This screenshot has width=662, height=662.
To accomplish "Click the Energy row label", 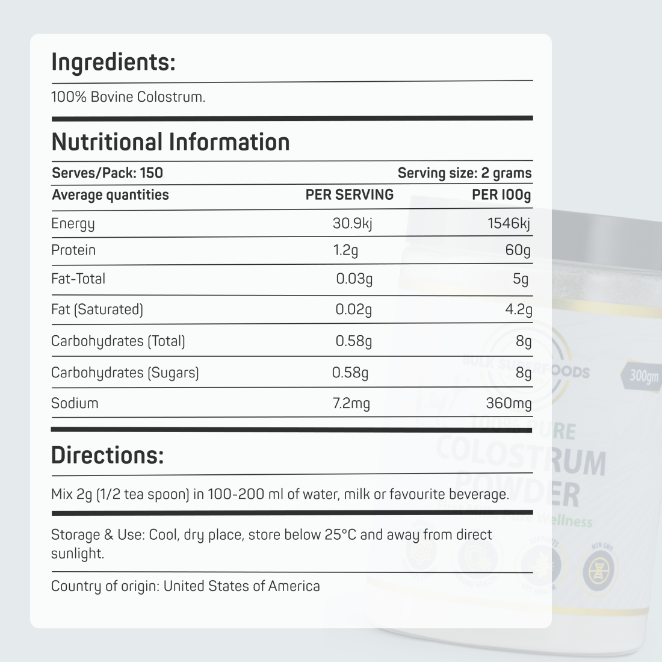I will point(73,224).
